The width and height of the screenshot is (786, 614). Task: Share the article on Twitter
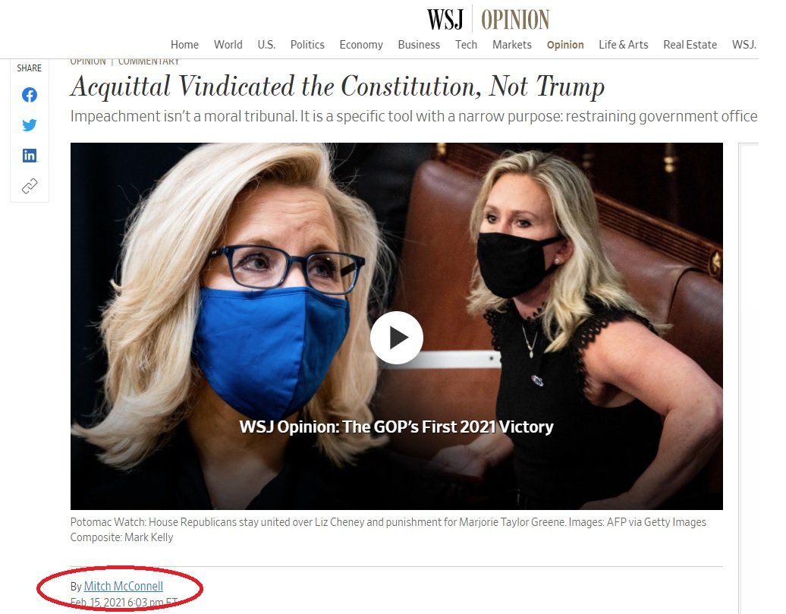point(30,125)
